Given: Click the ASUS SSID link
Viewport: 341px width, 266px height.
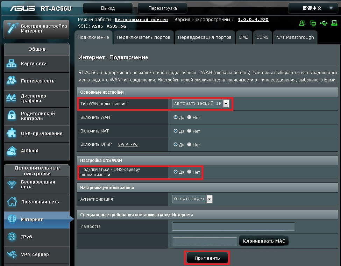Looking at the screenshot, I should 98,26.
